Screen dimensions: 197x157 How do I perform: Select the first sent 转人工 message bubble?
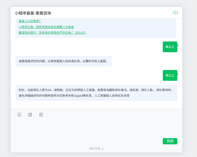[x=170, y=47]
